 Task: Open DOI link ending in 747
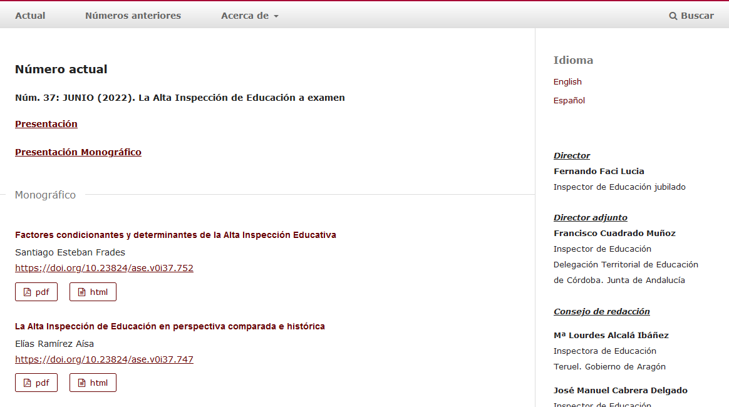coord(104,359)
